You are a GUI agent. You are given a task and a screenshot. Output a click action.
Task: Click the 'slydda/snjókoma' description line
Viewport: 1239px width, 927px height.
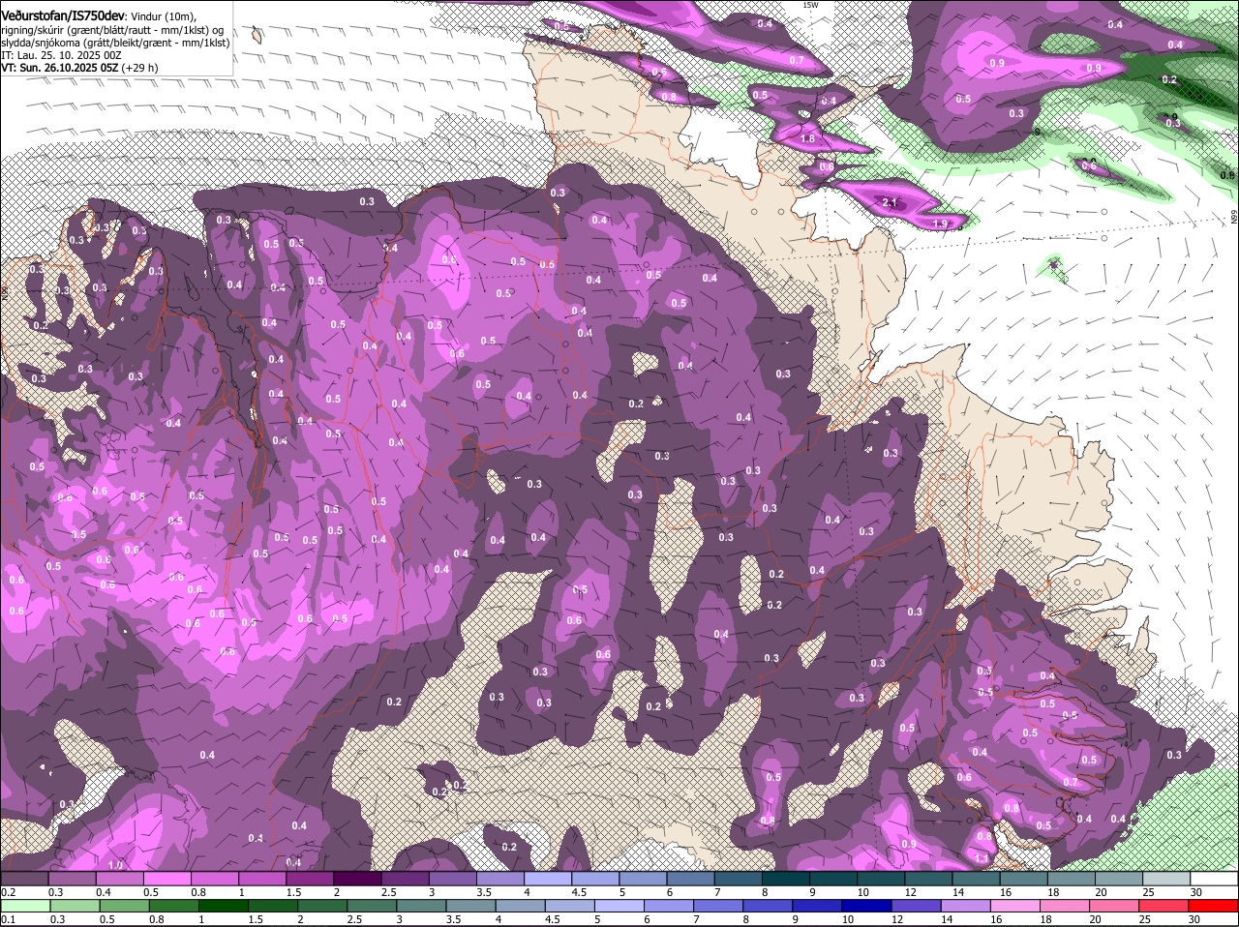click(115, 43)
